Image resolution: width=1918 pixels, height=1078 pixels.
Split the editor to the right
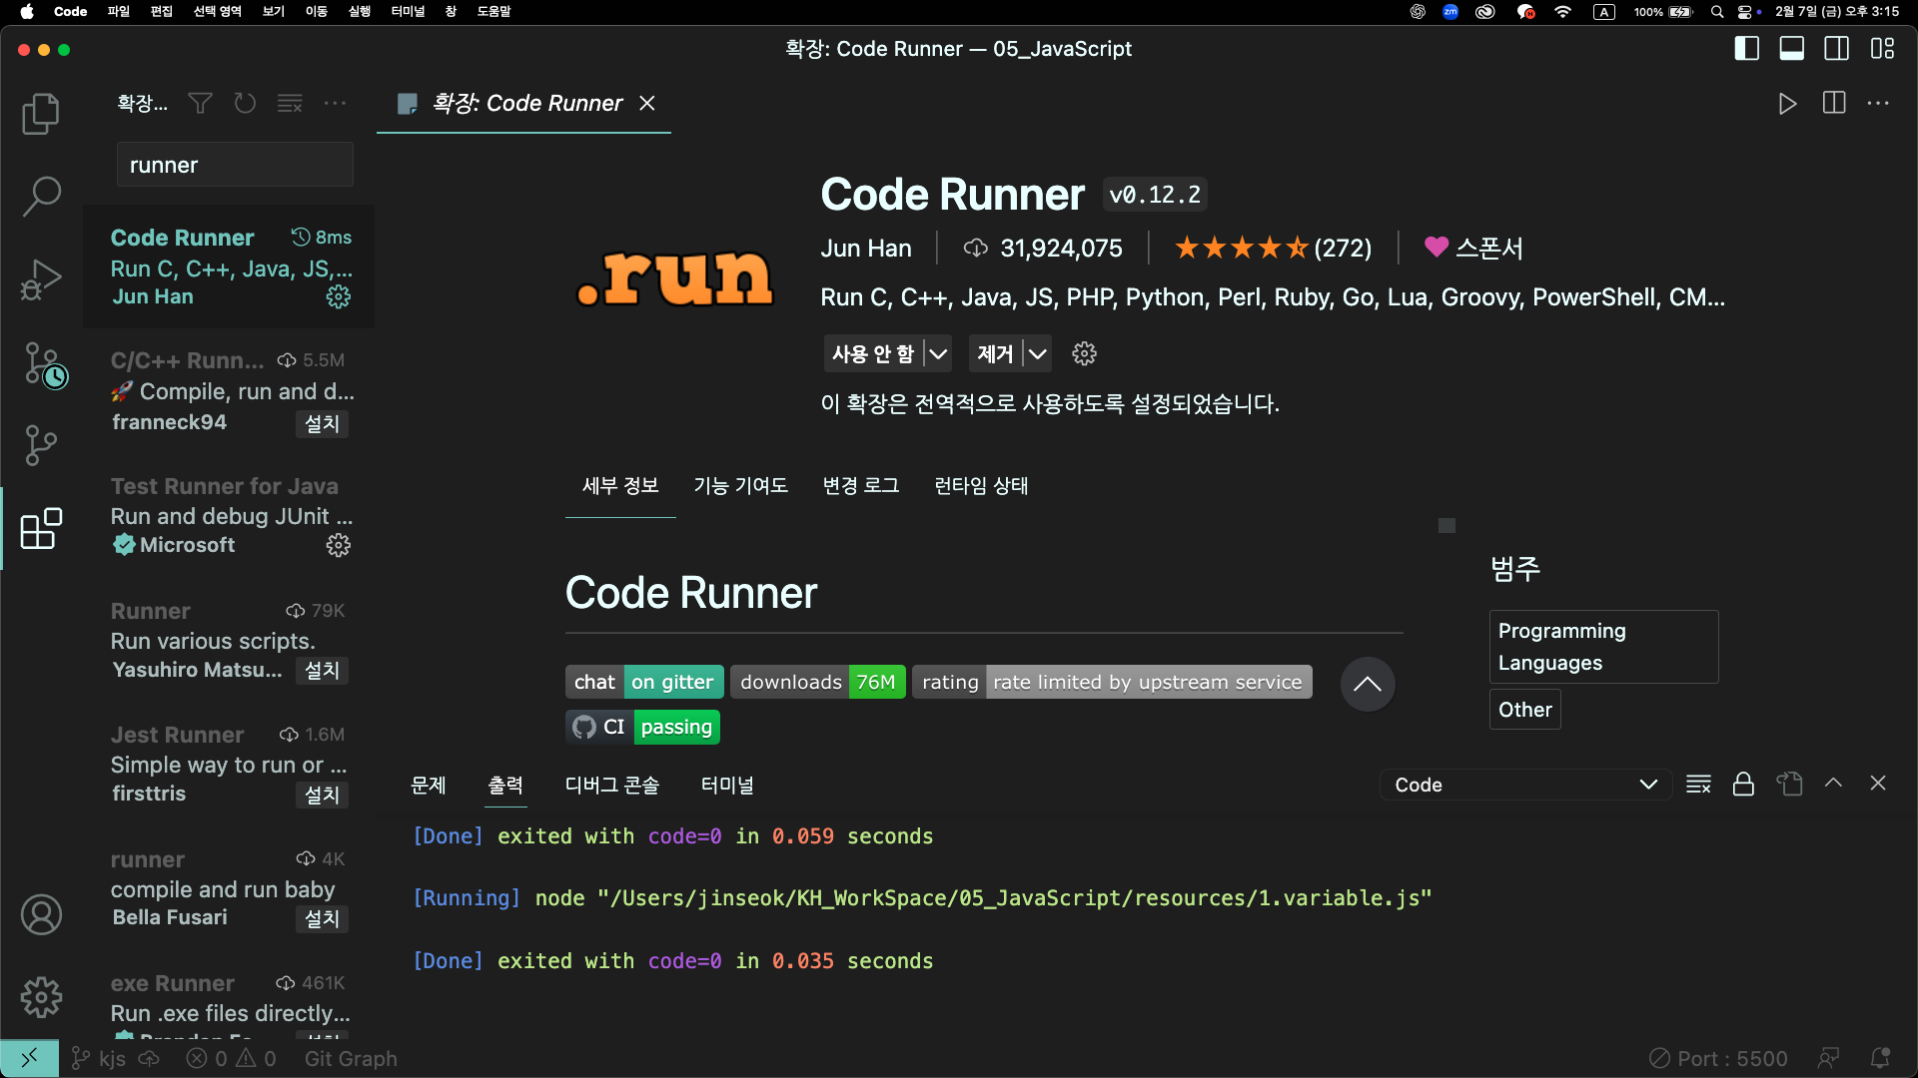point(1834,103)
